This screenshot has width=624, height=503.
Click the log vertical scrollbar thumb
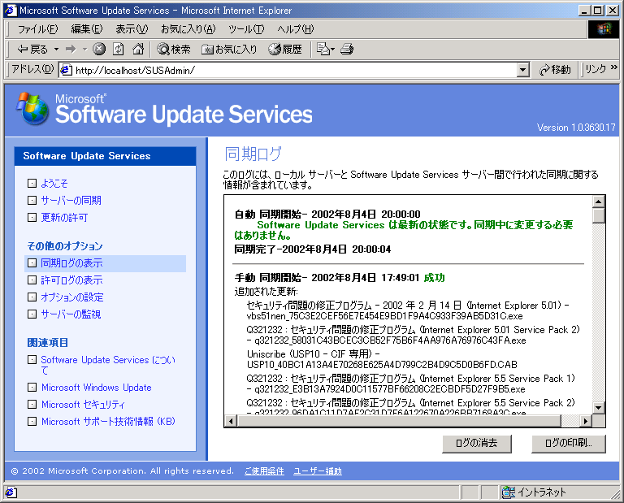point(598,215)
